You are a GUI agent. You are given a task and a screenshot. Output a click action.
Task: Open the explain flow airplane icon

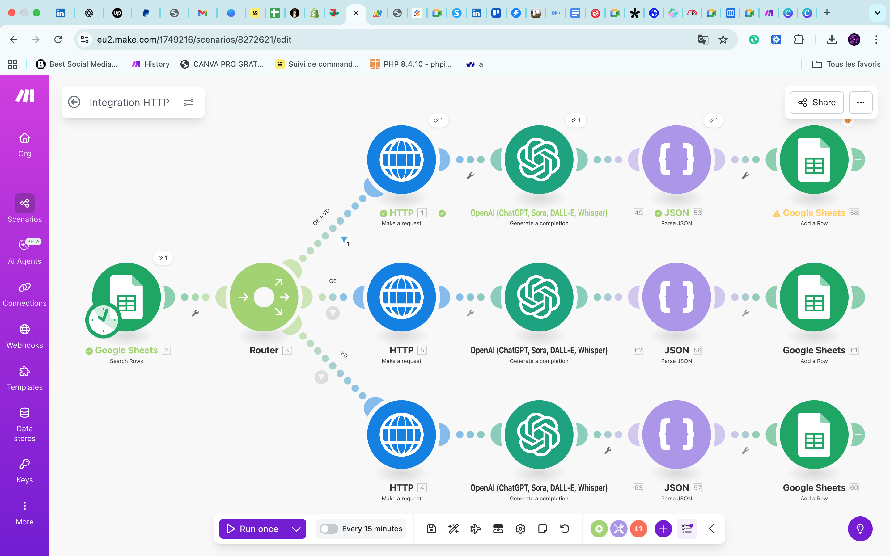tap(476, 529)
